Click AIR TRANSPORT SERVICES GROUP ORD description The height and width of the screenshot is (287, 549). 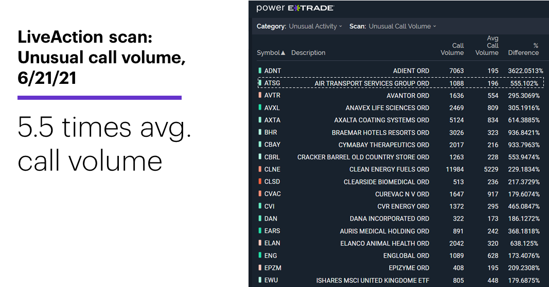pos(372,83)
